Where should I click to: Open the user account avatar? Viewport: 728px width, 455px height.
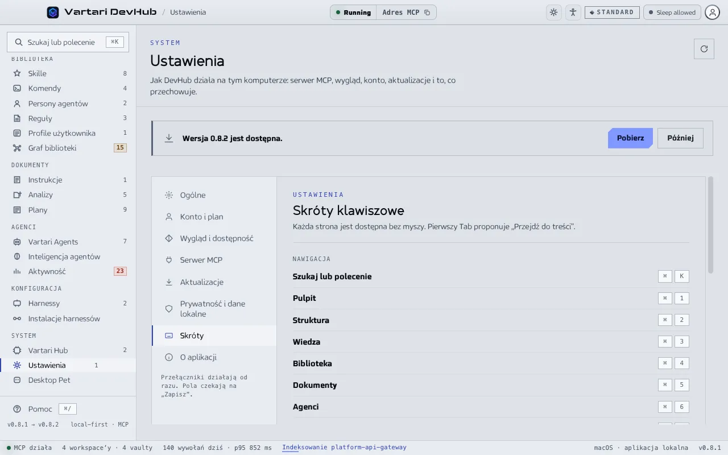click(712, 13)
